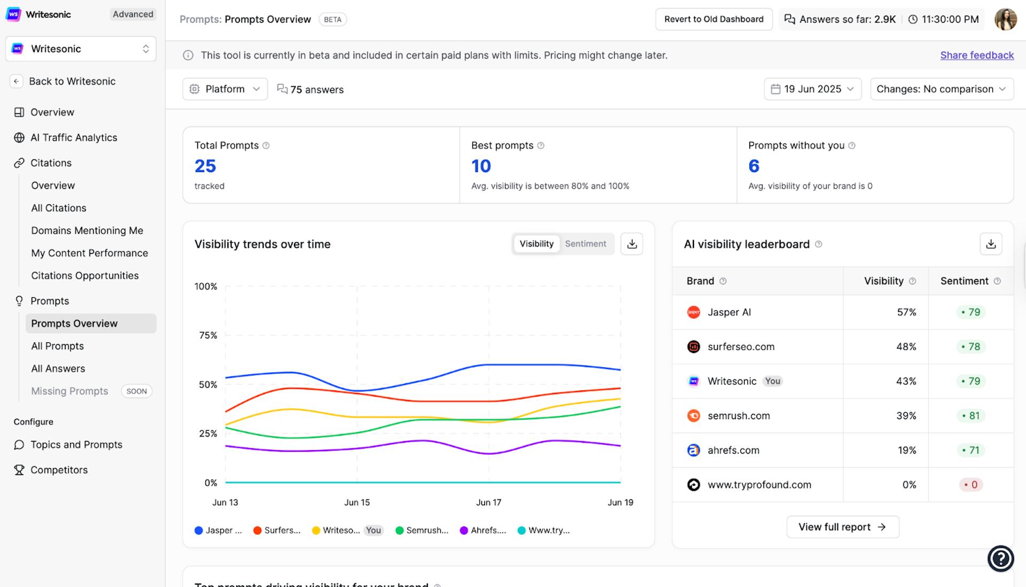The image size is (1026, 587).
Task: Click the 57% visibility value for Jasper AI
Action: point(906,312)
